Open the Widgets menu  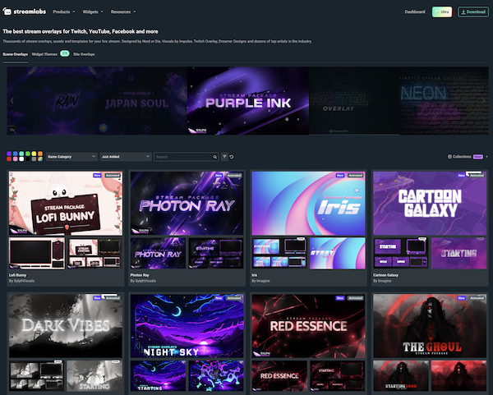click(x=93, y=12)
